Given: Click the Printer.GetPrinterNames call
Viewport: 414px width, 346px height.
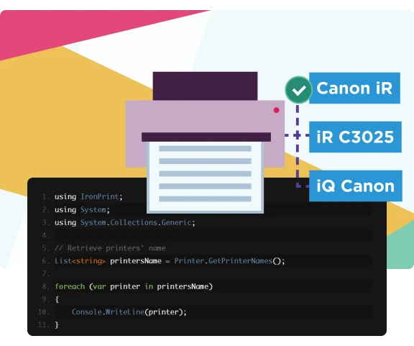Looking at the screenshot, I should tap(229, 261).
